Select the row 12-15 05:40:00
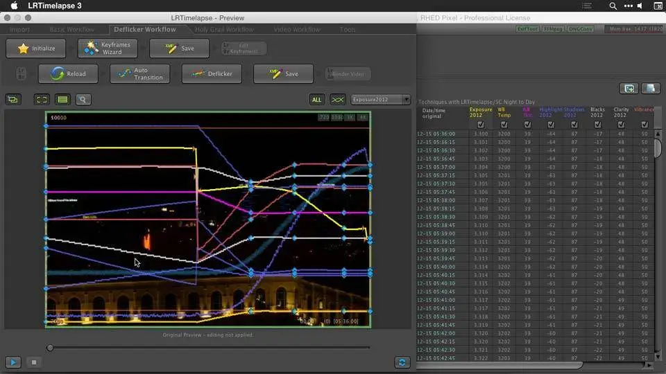The height and width of the screenshot is (374, 666). [535, 267]
